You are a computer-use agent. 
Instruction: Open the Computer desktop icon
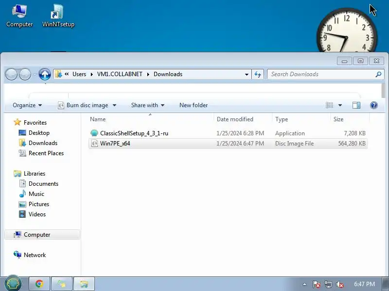point(19,16)
